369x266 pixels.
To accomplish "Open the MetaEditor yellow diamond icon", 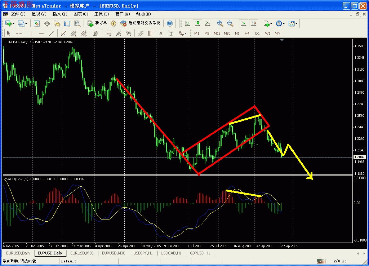I will click(x=114, y=23).
